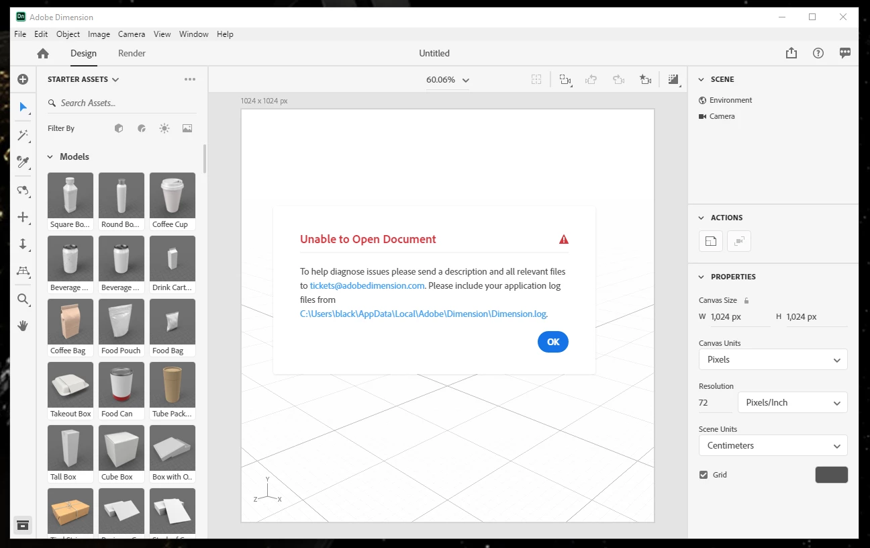Open the Object menu
This screenshot has width=870, height=548.
68,34
